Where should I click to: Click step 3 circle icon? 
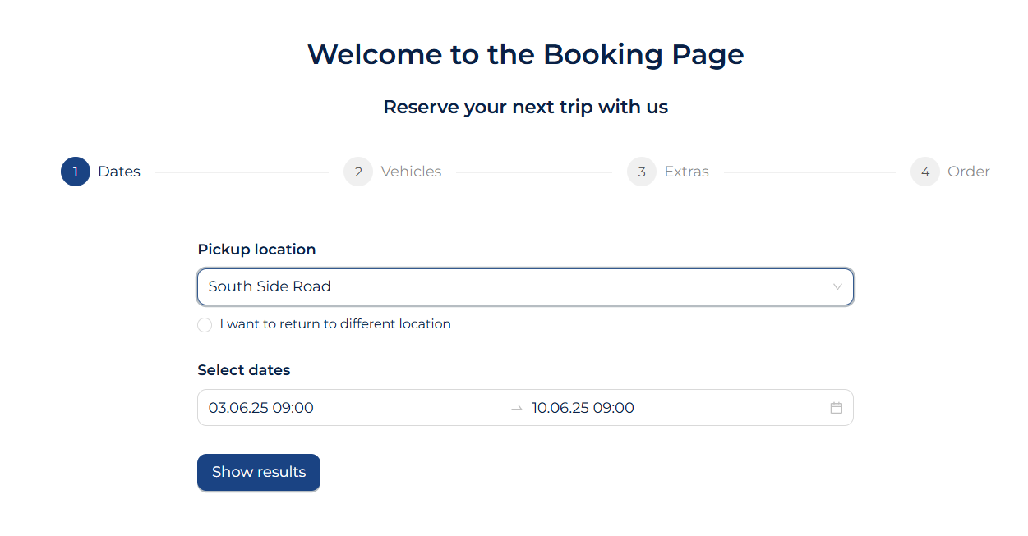click(642, 172)
